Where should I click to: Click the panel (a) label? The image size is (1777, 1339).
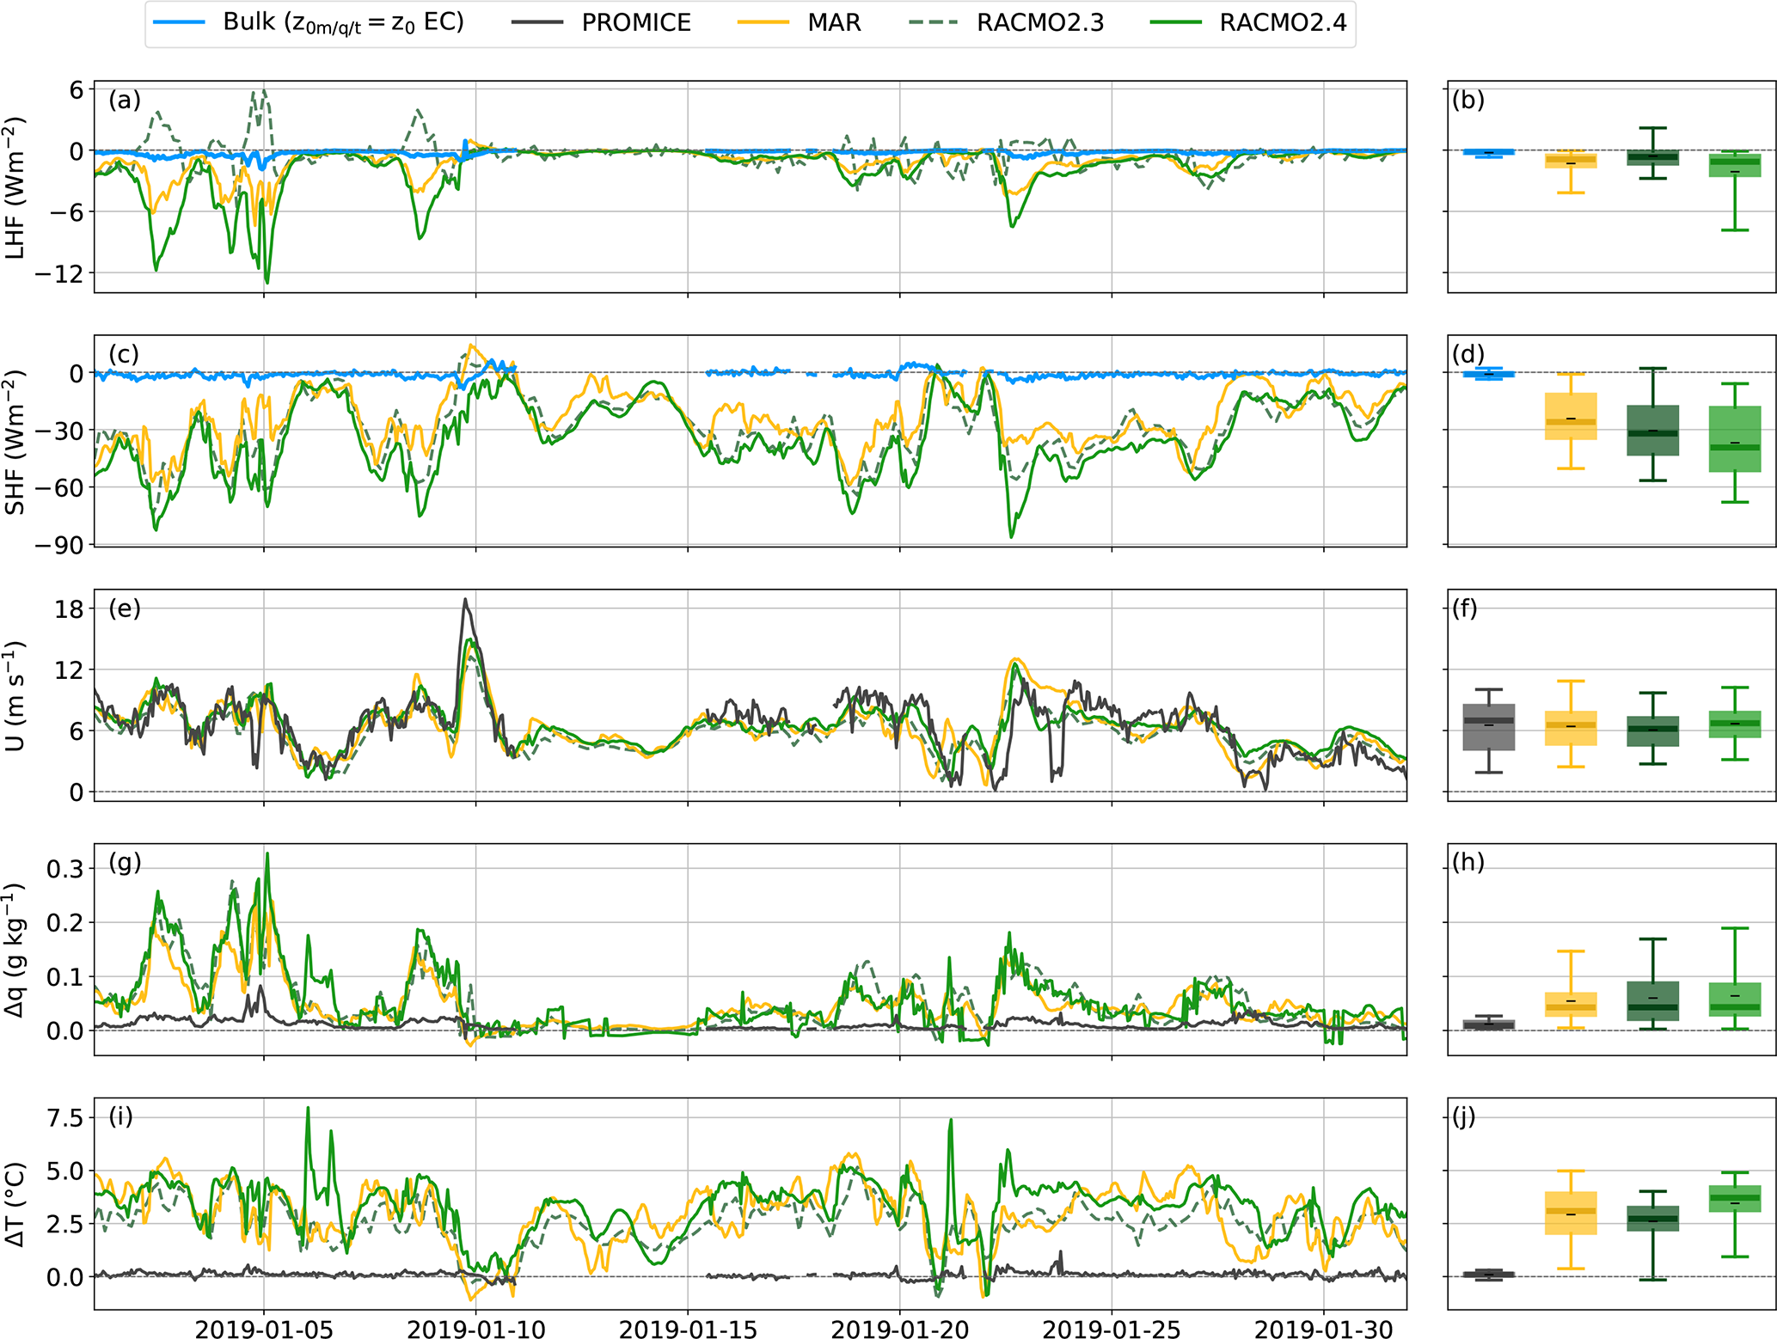[125, 101]
